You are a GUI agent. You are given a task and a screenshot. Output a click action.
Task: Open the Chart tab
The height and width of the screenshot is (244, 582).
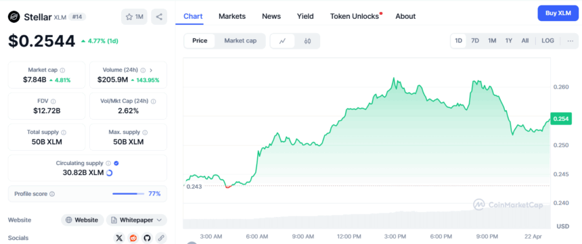pos(193,16)
